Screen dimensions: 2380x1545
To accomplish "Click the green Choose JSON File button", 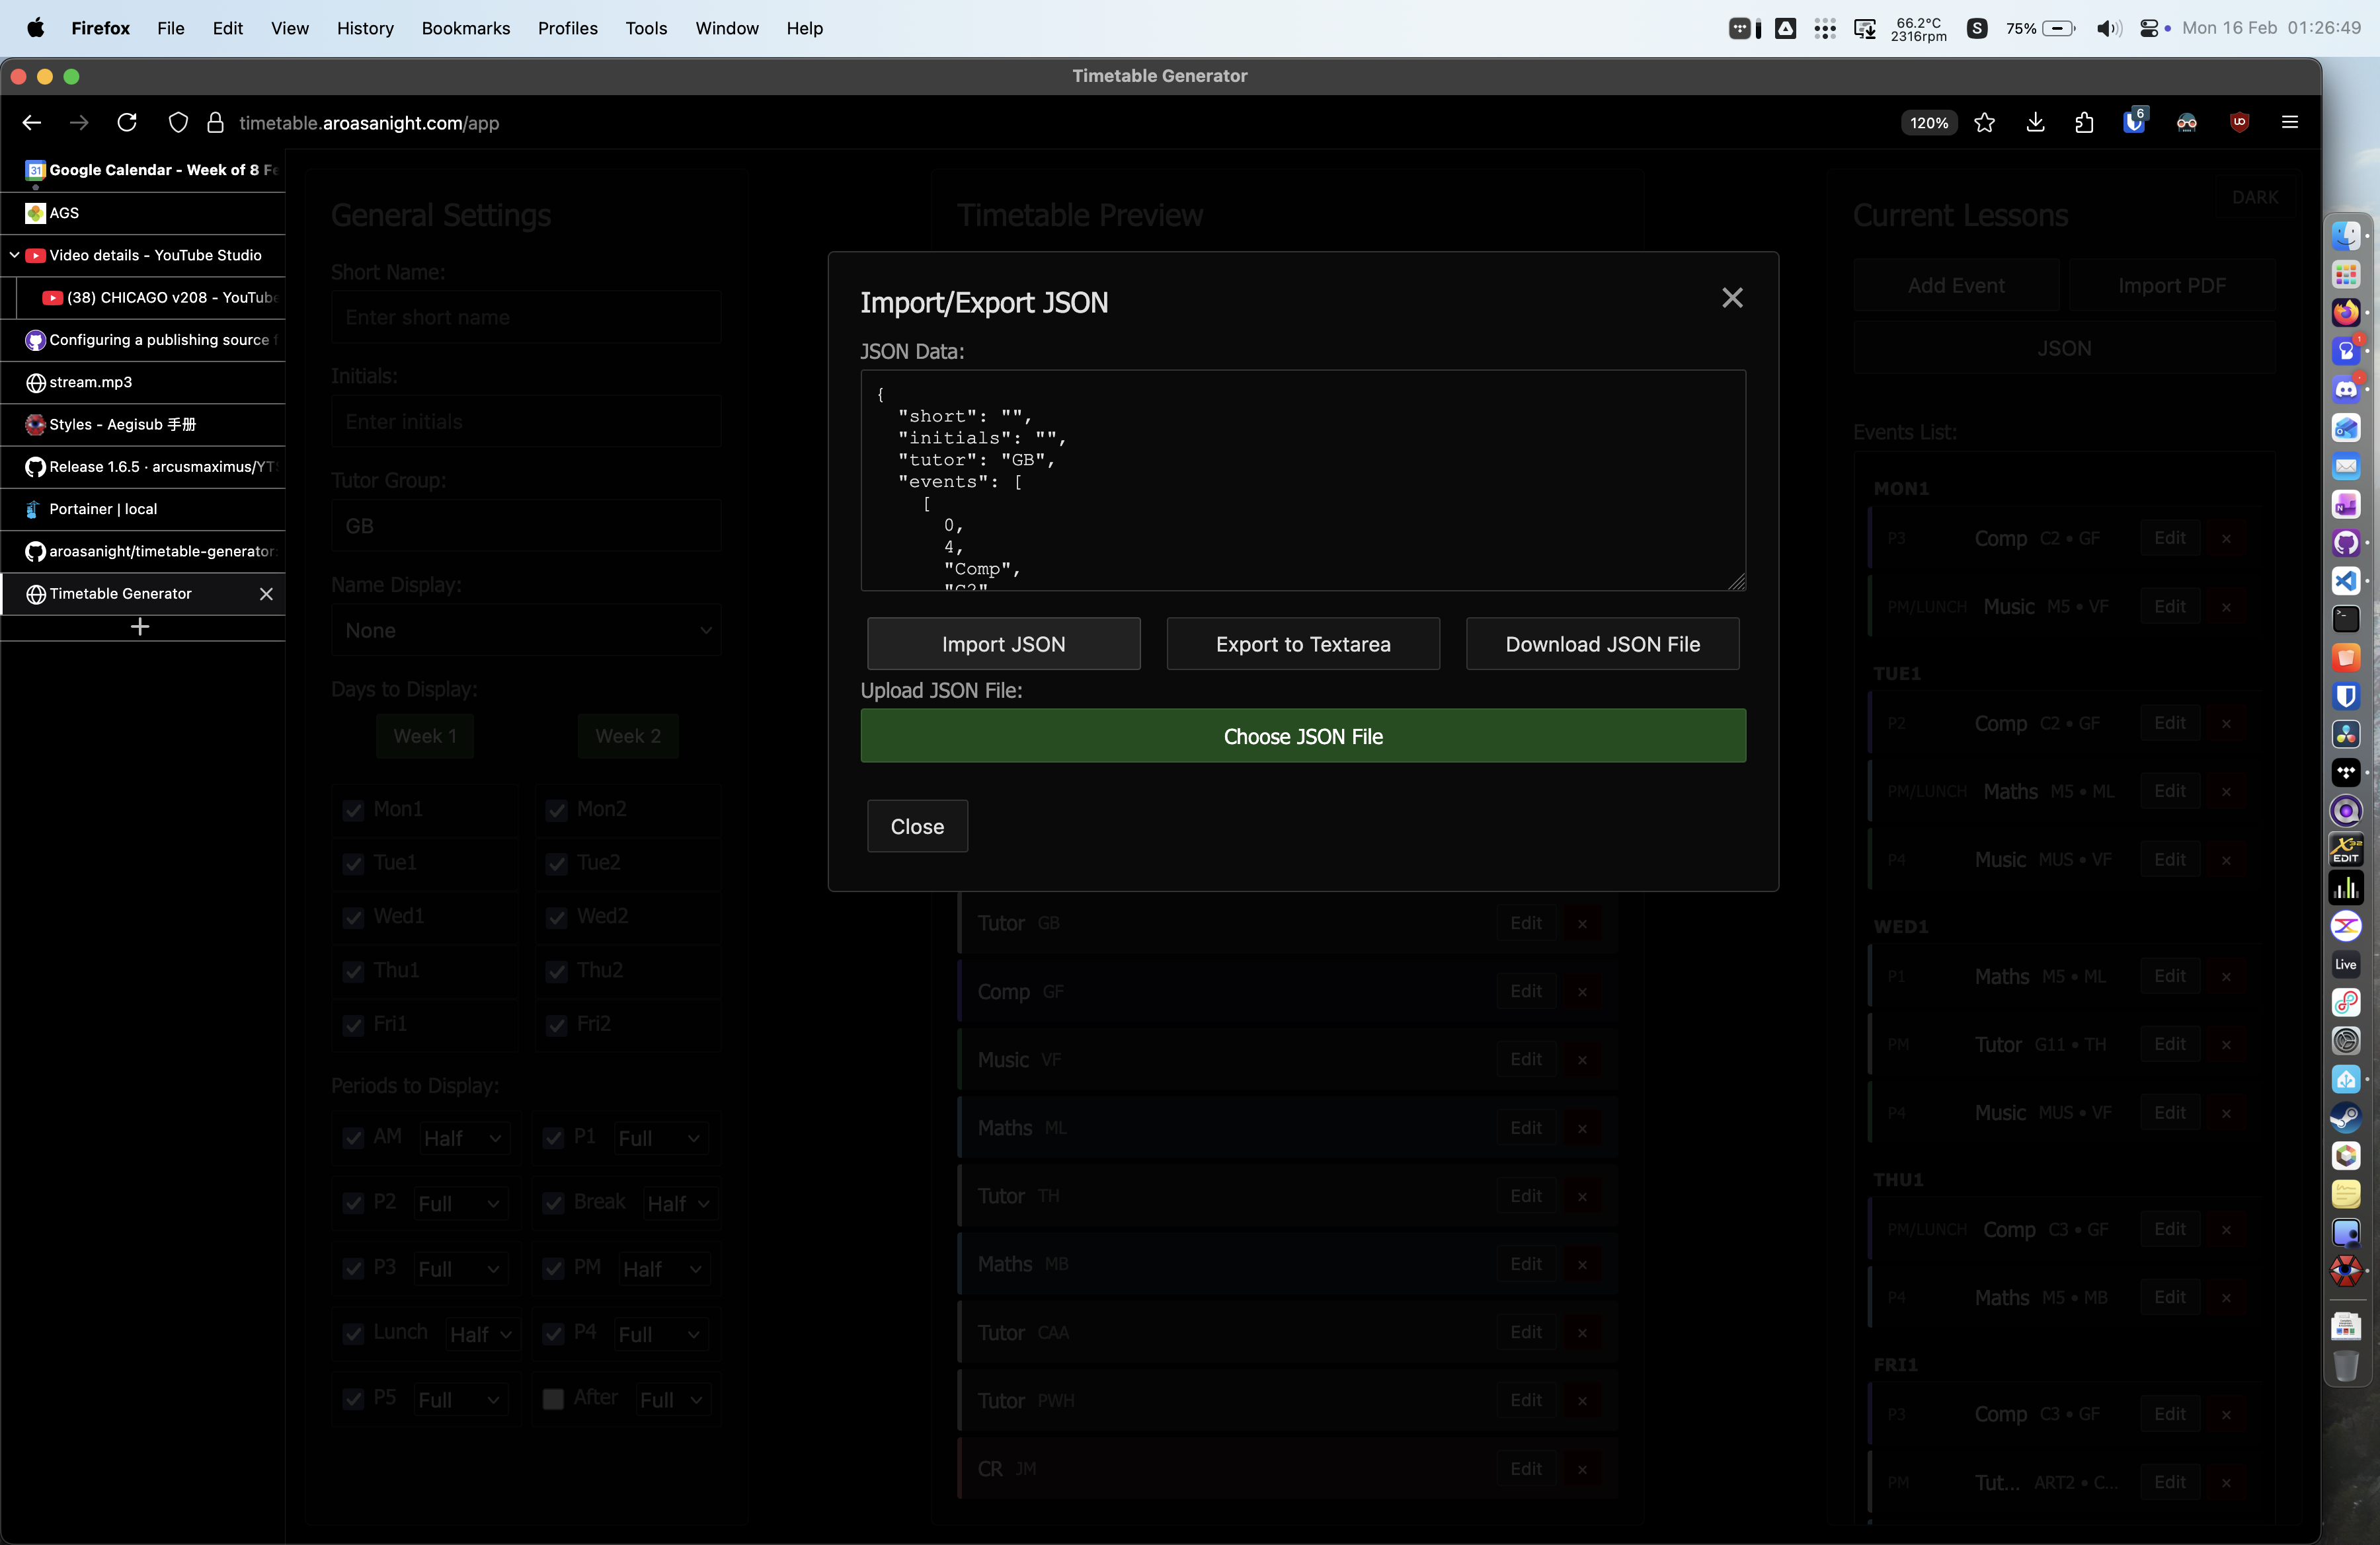I will click(1303, 735).
